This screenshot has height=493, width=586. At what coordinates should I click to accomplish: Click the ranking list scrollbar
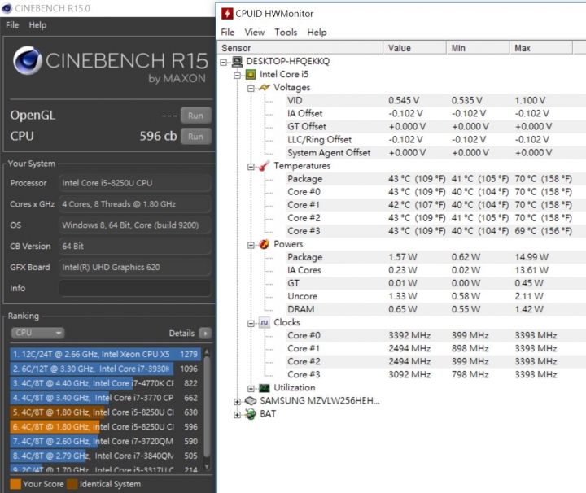coord(207,407)
